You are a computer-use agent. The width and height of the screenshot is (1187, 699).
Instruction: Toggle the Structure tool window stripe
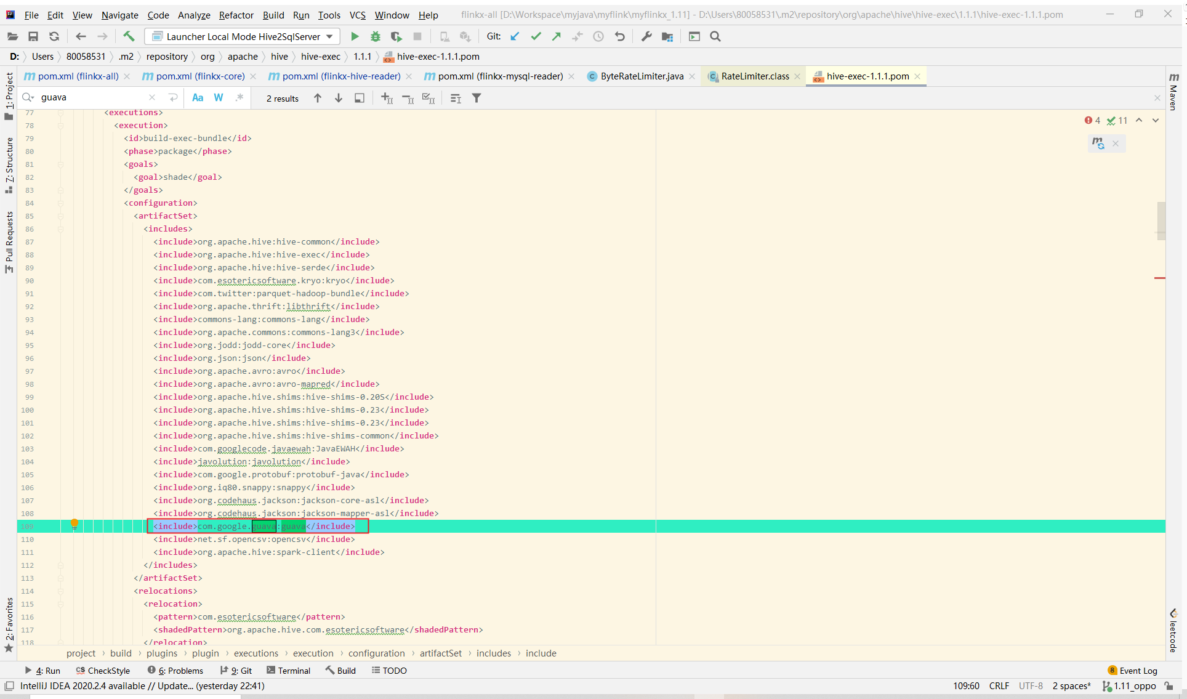(x=9, y=165)
